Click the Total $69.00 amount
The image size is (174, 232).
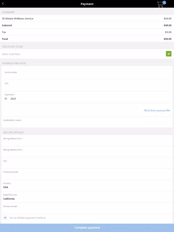click(x=167, y=39)
